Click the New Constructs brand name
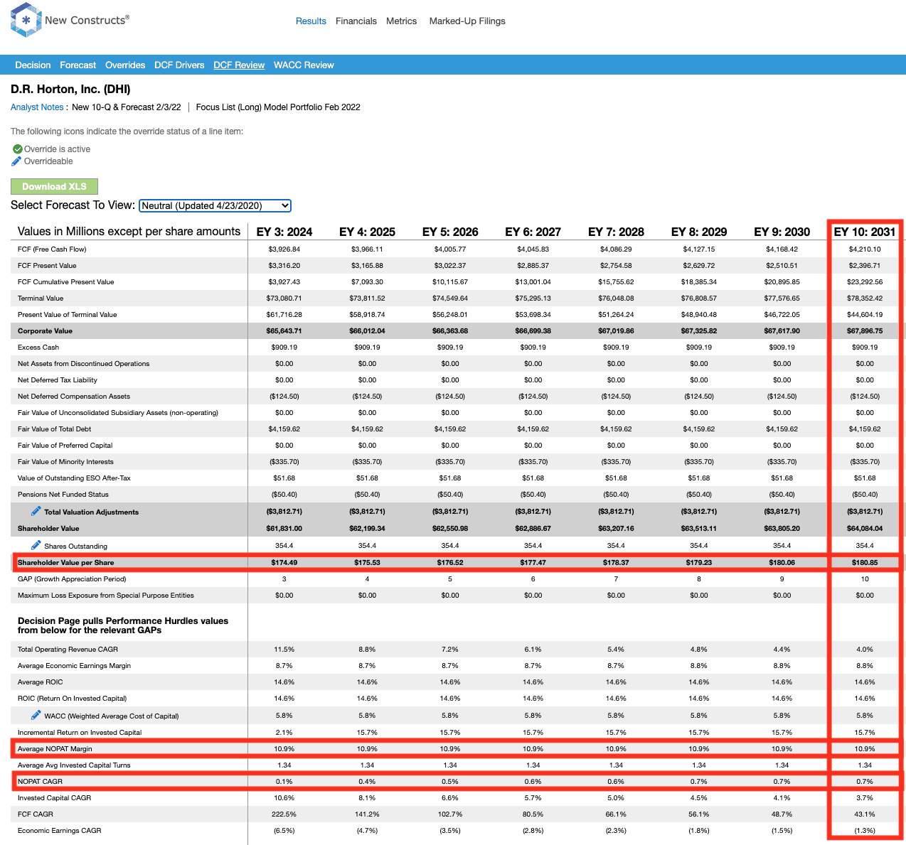Image resolution: width=906 pixels, height=845 pixels. click(x=87, y=20)
